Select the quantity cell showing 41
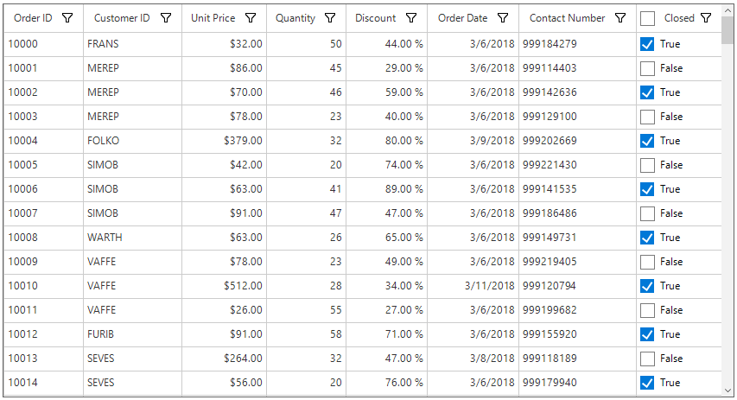Image resolution: width=737 pixels, height=400 pixels. click(307, 189)
